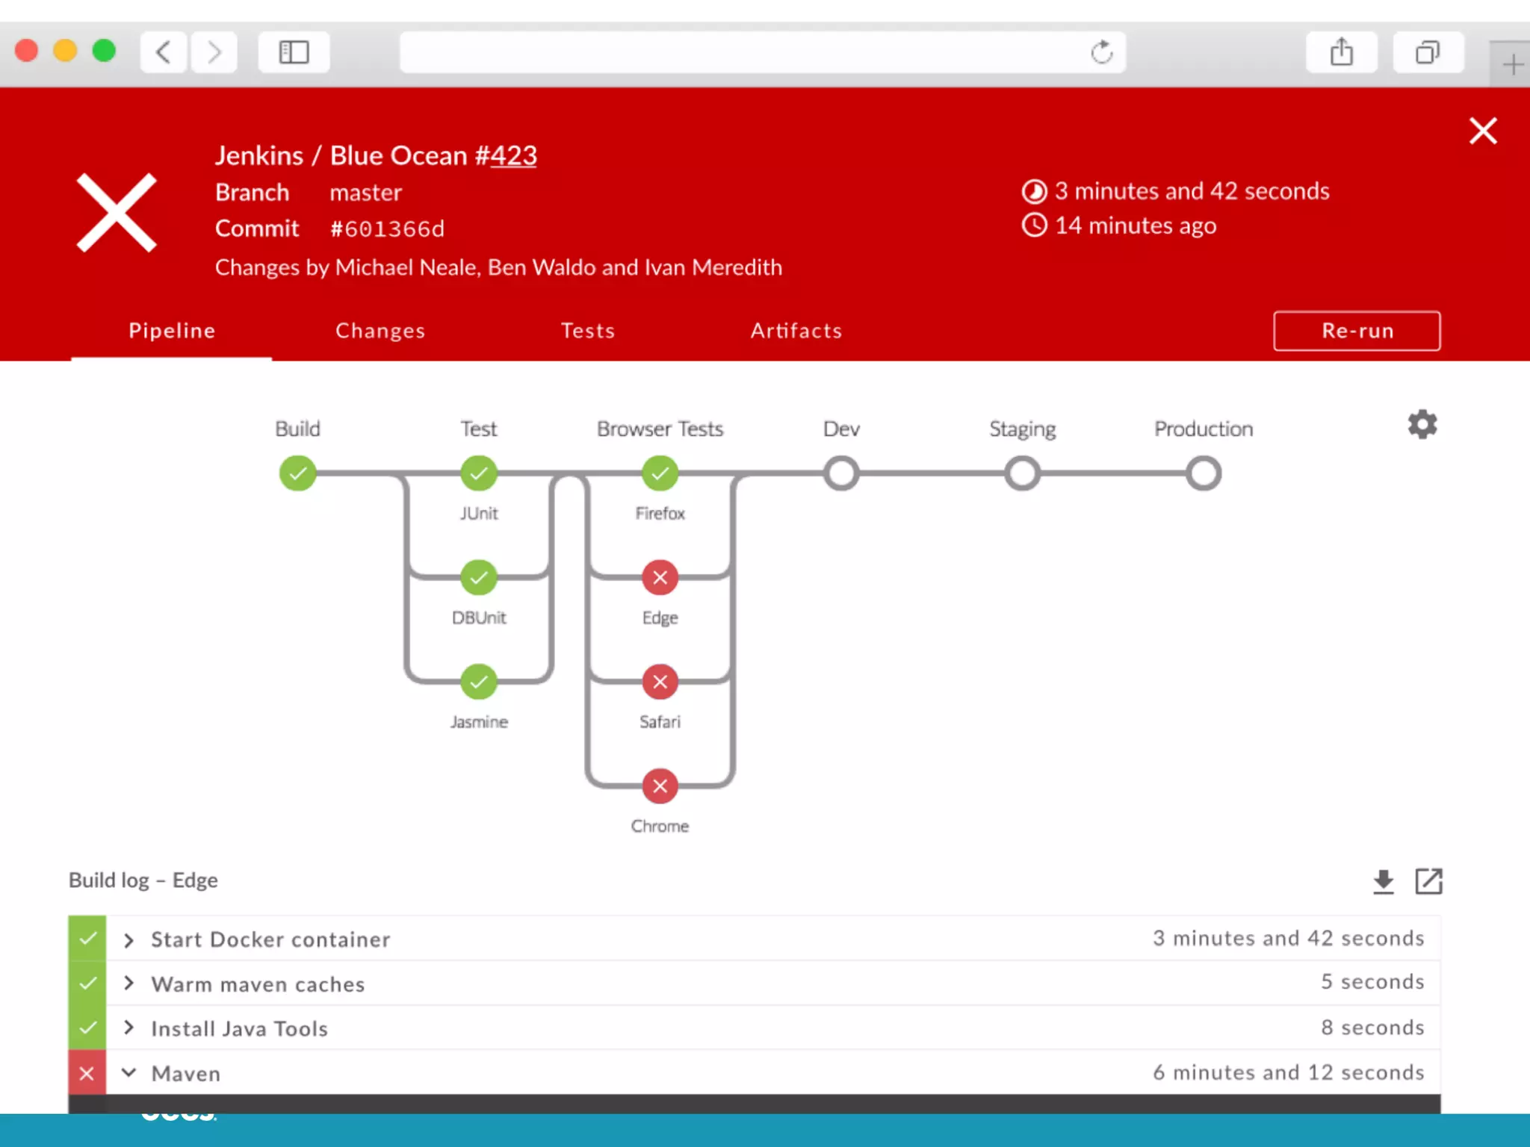Select the failed Edge stage node
Image resolution: width=1530 pixels, height=1147 pixels.
pyautogui.click(x=660, y=577)
